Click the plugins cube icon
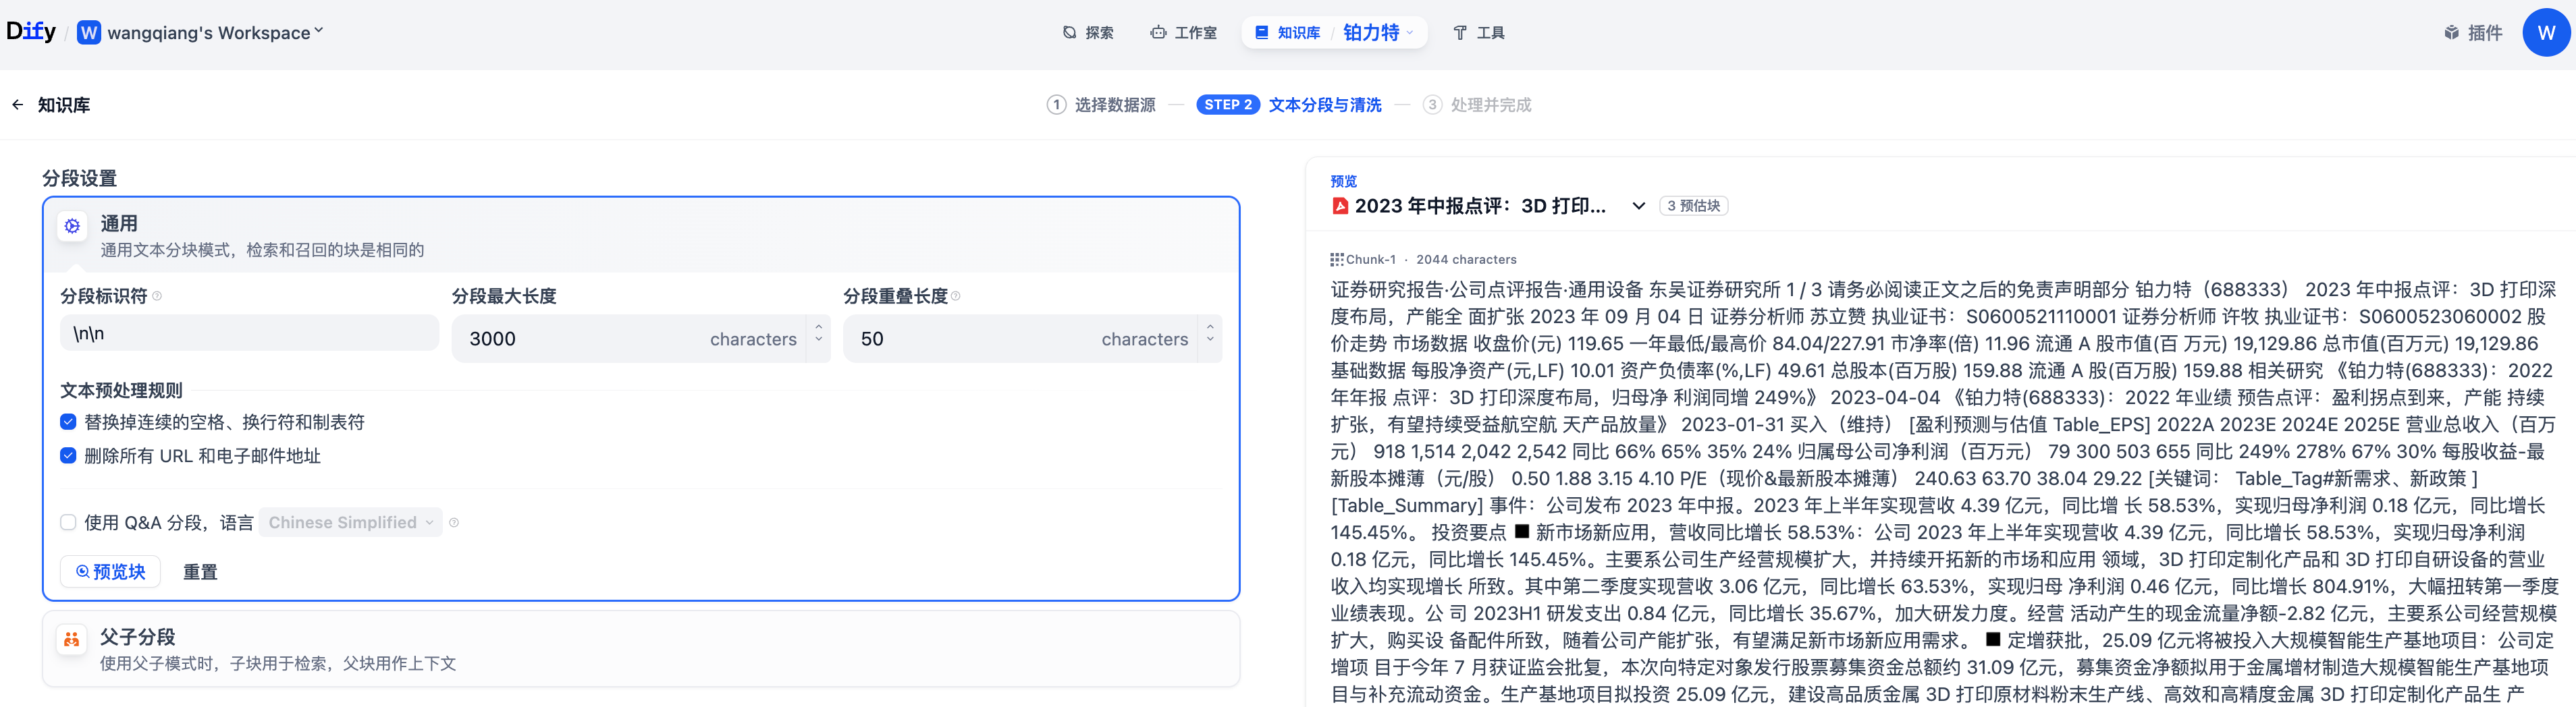This screenshot has height=707, width=2576. [x=2451, y=33]
